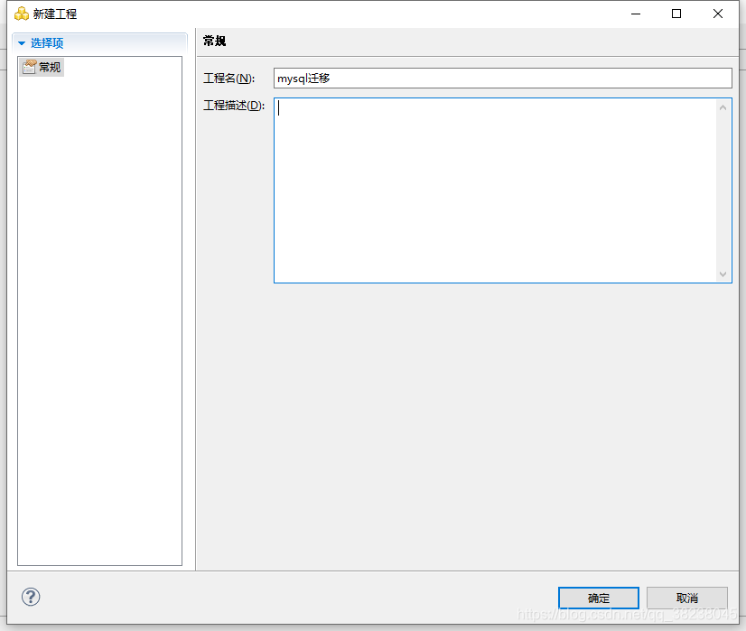Viewport: 746px width, 631px height.
Task: Click the 工程描述(D) label
Action: click(x=234, y=106)
